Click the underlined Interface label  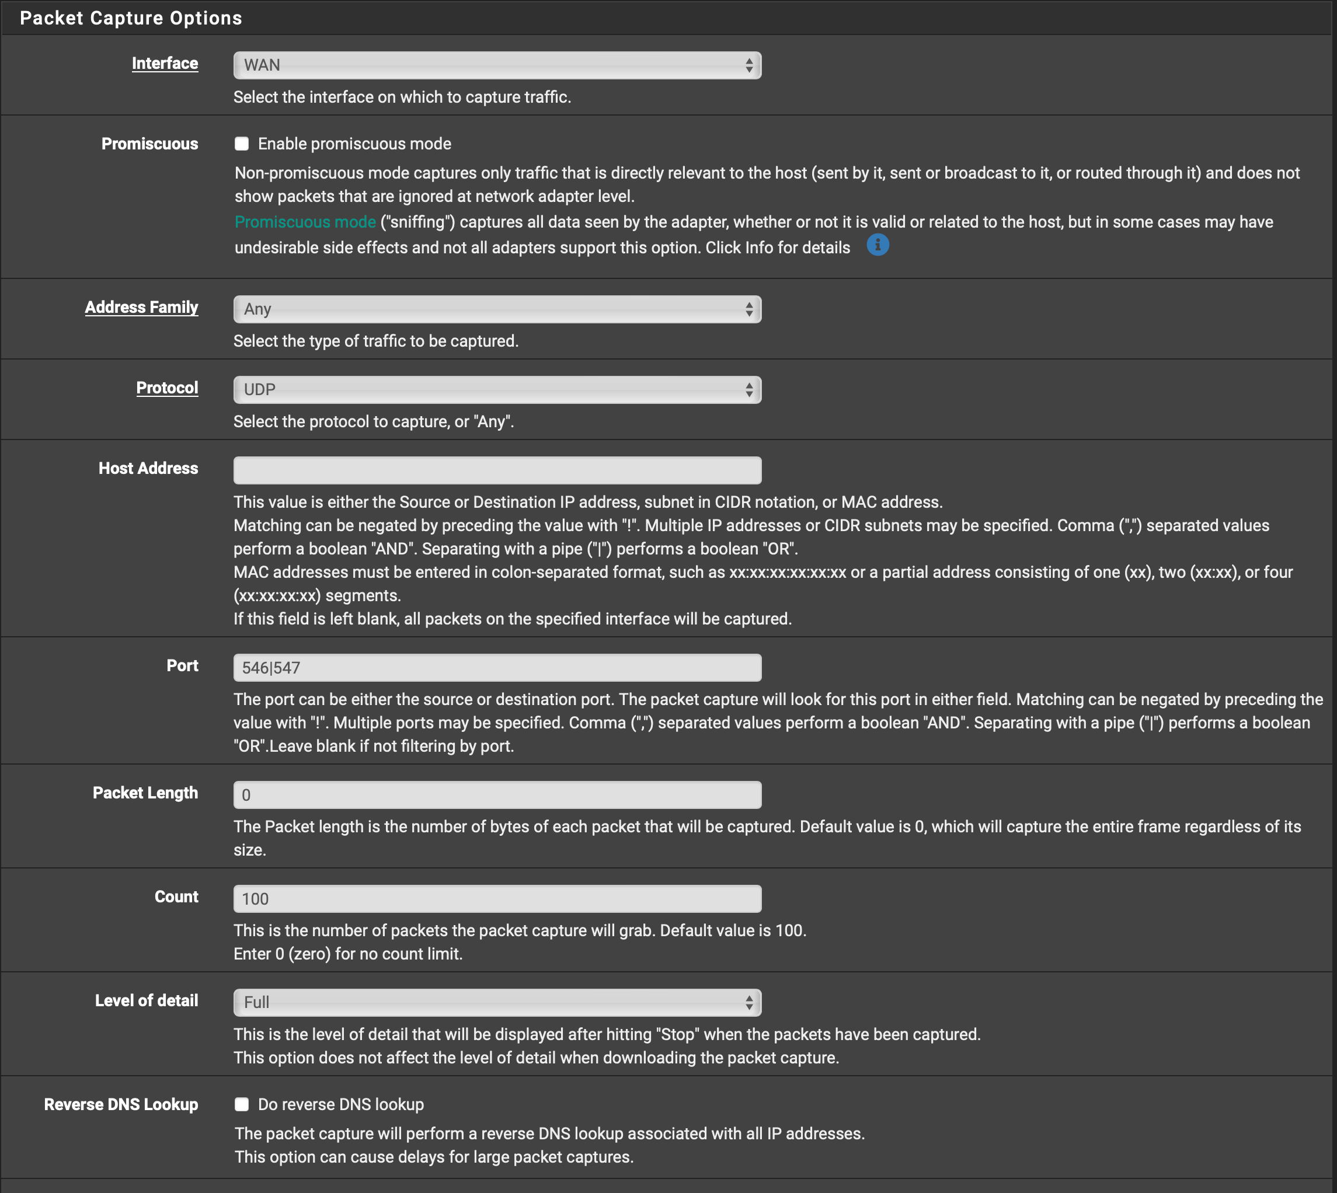[x=165, y=64]
